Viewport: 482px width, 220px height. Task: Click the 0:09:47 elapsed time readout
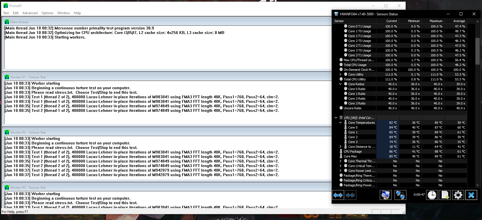419,195
